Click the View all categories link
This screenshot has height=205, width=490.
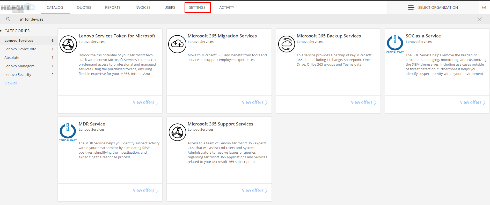coord(11,83)
